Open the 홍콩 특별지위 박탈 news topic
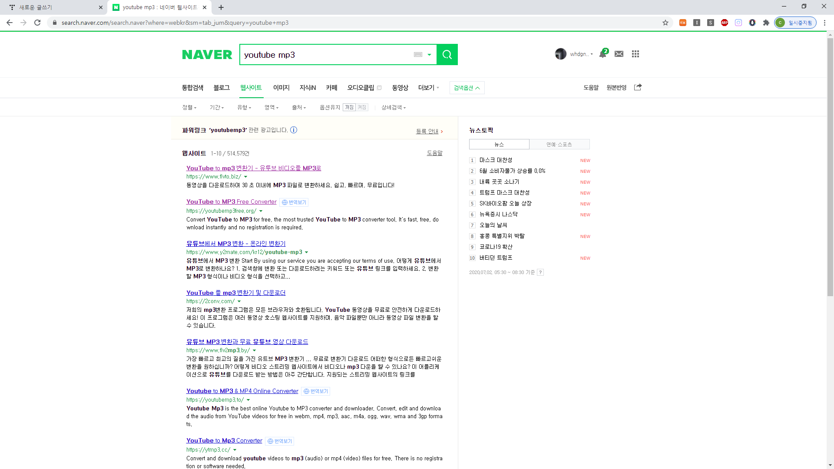Image resolution: width=834 pixels, height=469 pixels. tap(502, 236)
